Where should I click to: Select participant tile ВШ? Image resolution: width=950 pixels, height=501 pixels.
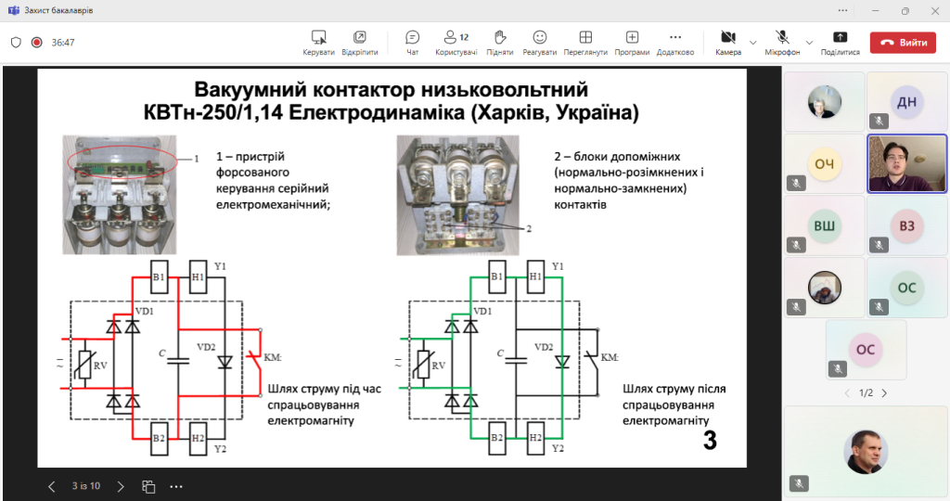(x=824, y=226)
